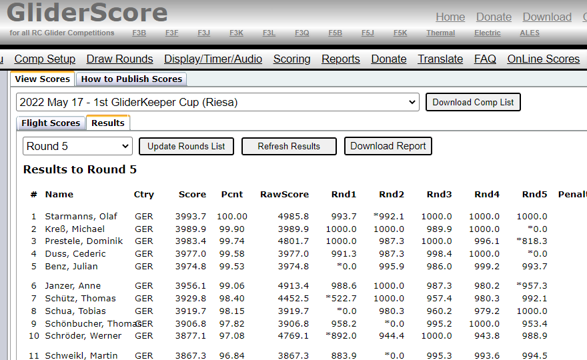Image resolution: width=587 pixels, height=360 pixels.
Task: Open the F5J category link
Action: tap(368, 33)
